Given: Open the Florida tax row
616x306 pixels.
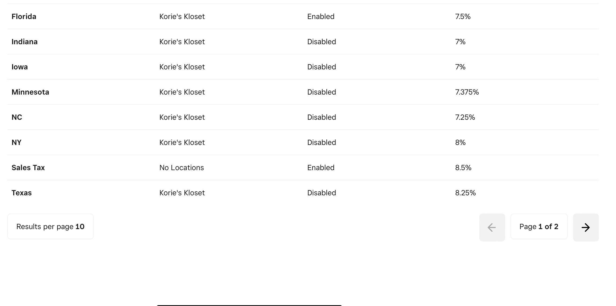Looking at the screenshot, I should [303, 16].
